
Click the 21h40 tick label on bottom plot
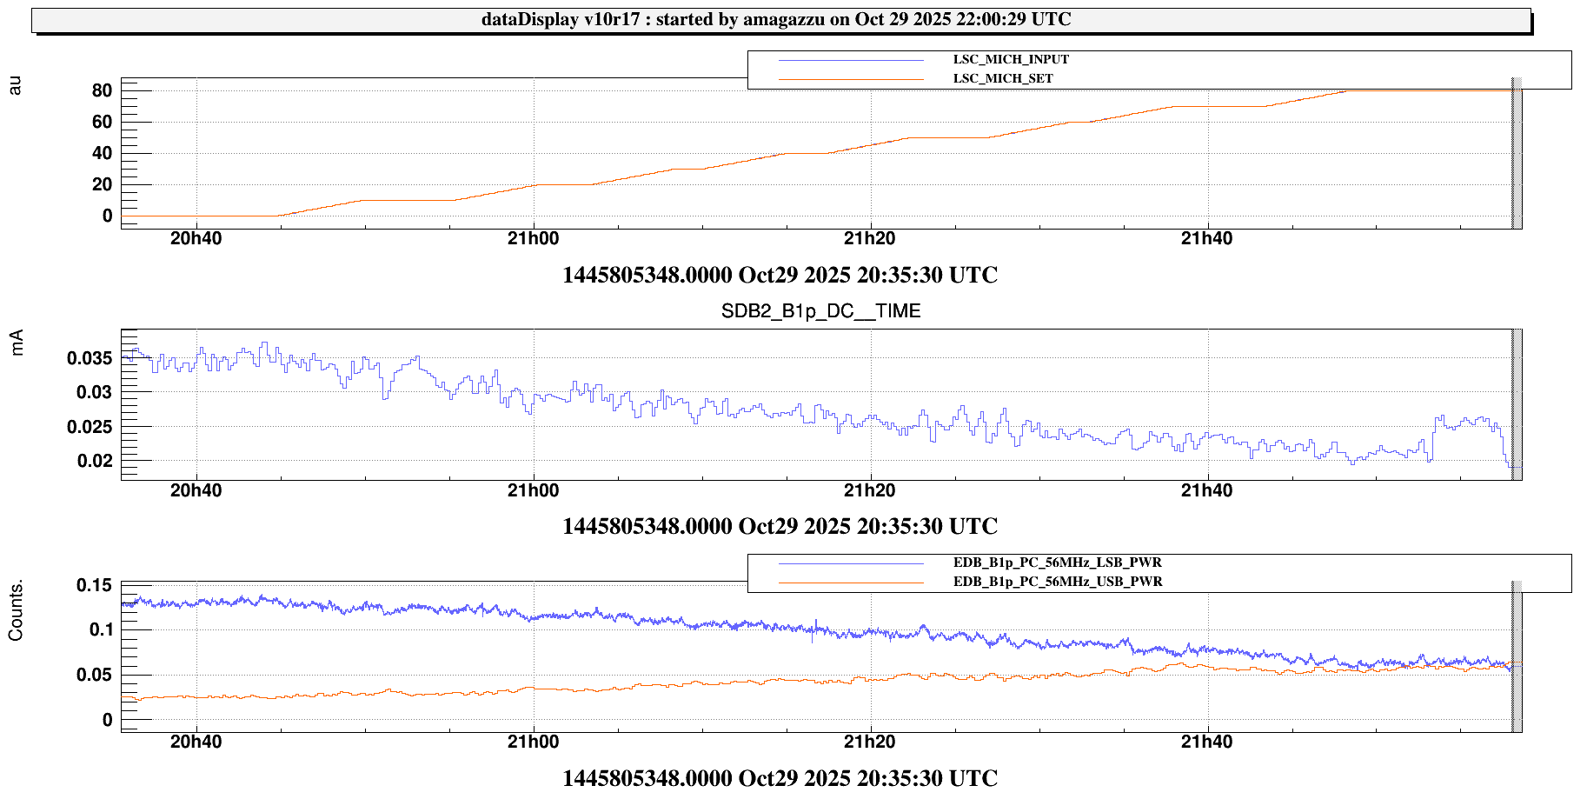[x=1206, y=742]
